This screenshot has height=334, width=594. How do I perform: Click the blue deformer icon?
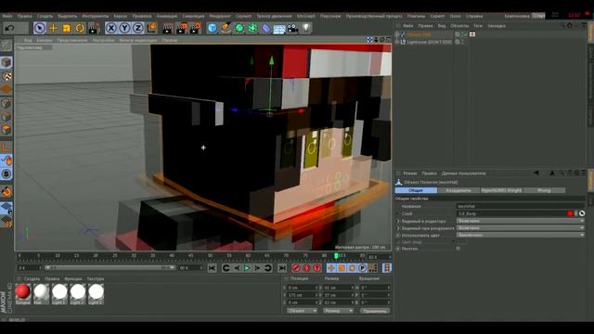tap(265, 29)
